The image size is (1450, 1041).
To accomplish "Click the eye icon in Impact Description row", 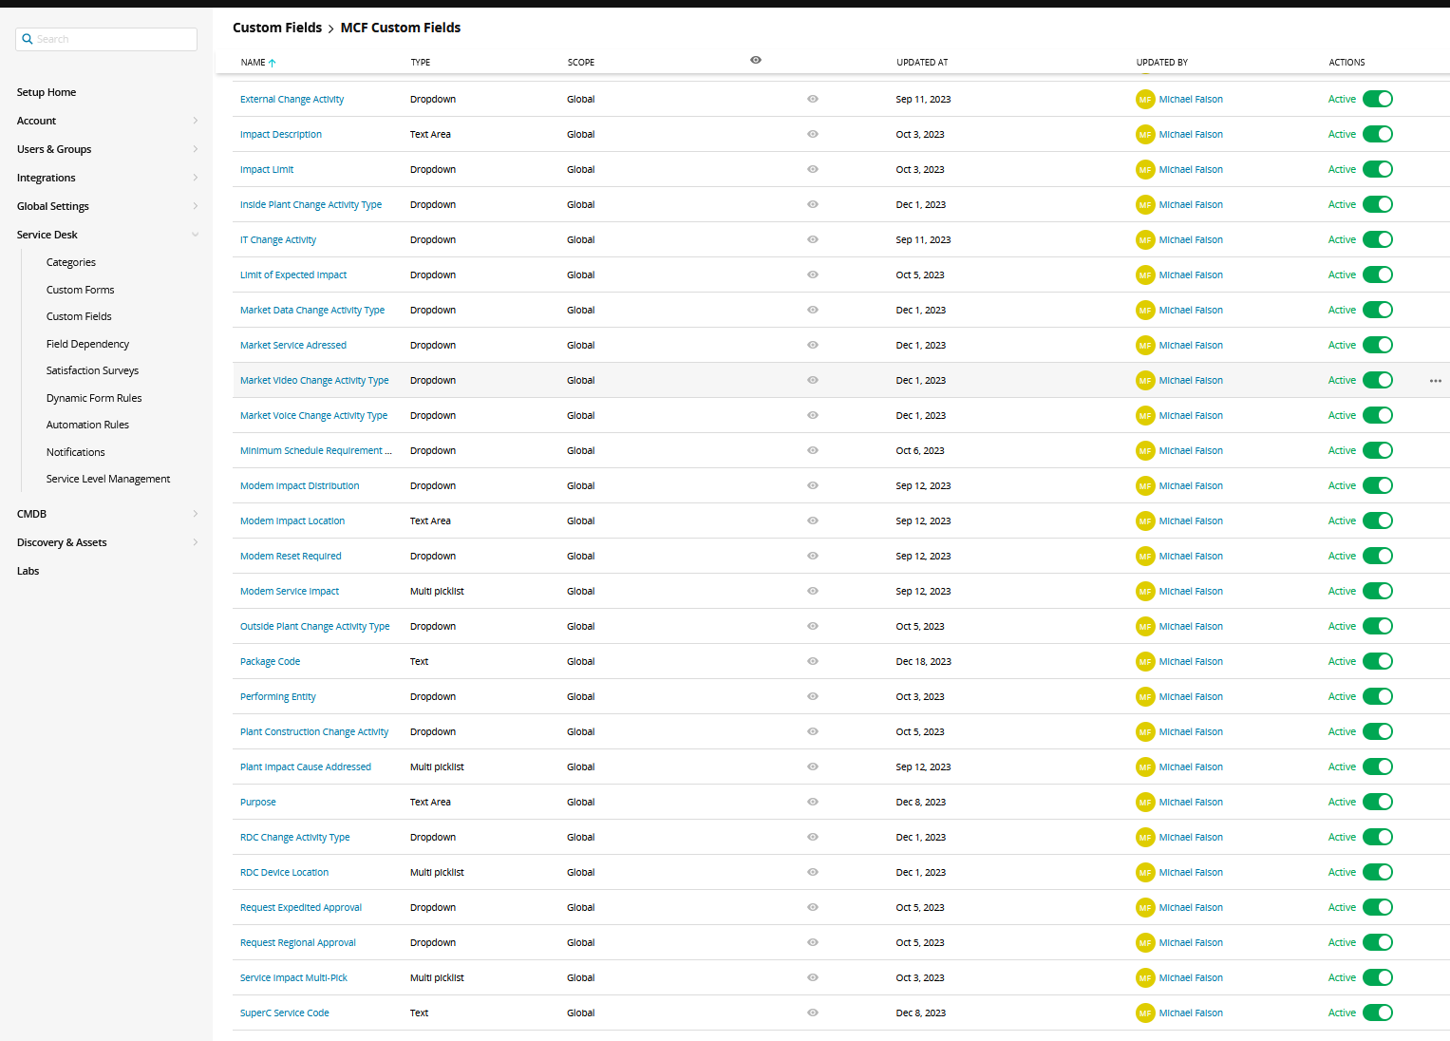I will point(813,134).
